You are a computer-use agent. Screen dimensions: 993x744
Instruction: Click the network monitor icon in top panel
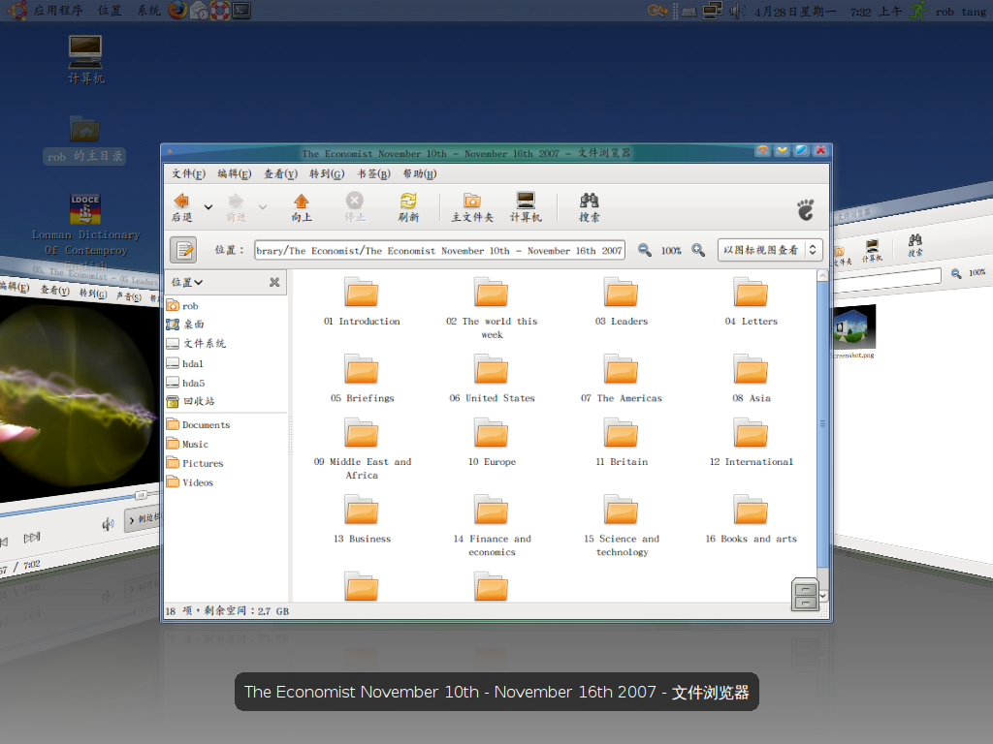(x=713, y=11)
